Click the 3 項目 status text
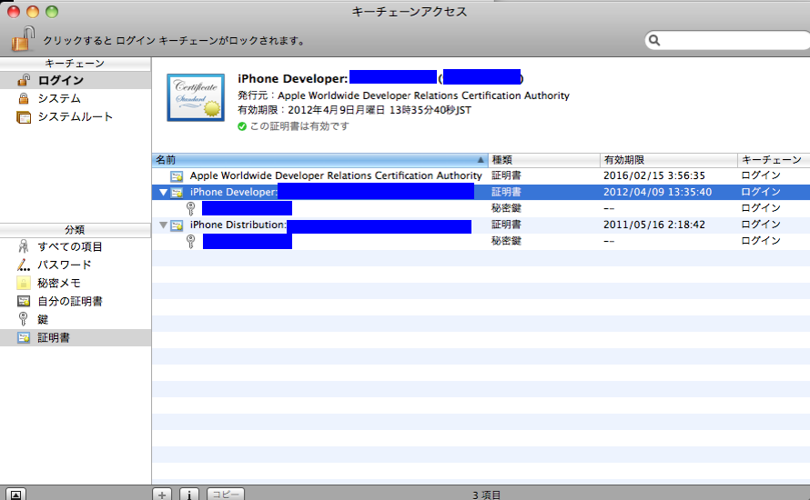This screenshot has height=500, width=810. (x=487, y=495)
